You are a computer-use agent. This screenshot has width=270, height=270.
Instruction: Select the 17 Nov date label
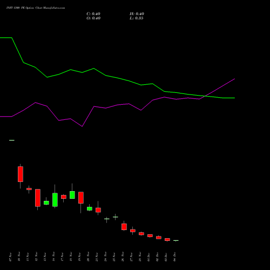click(62, 257)
